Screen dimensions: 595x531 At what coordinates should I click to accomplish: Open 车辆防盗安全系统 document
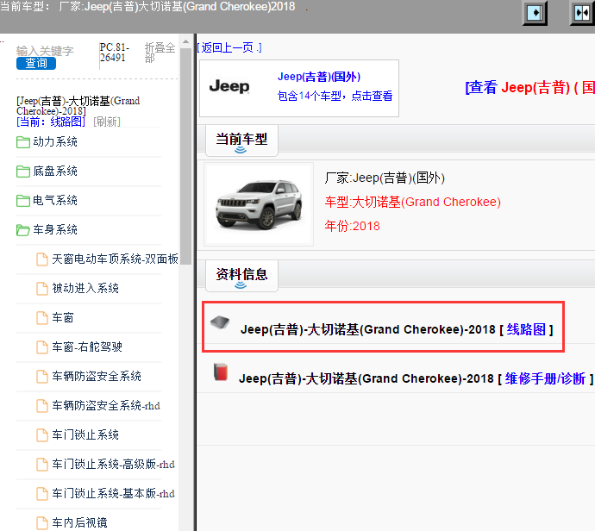pos(97,376)
